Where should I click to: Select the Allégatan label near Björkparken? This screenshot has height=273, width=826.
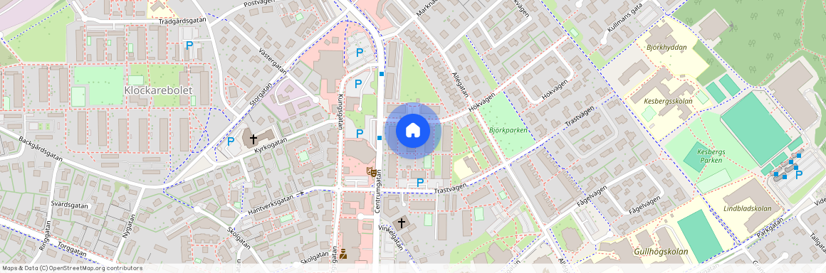461,84
